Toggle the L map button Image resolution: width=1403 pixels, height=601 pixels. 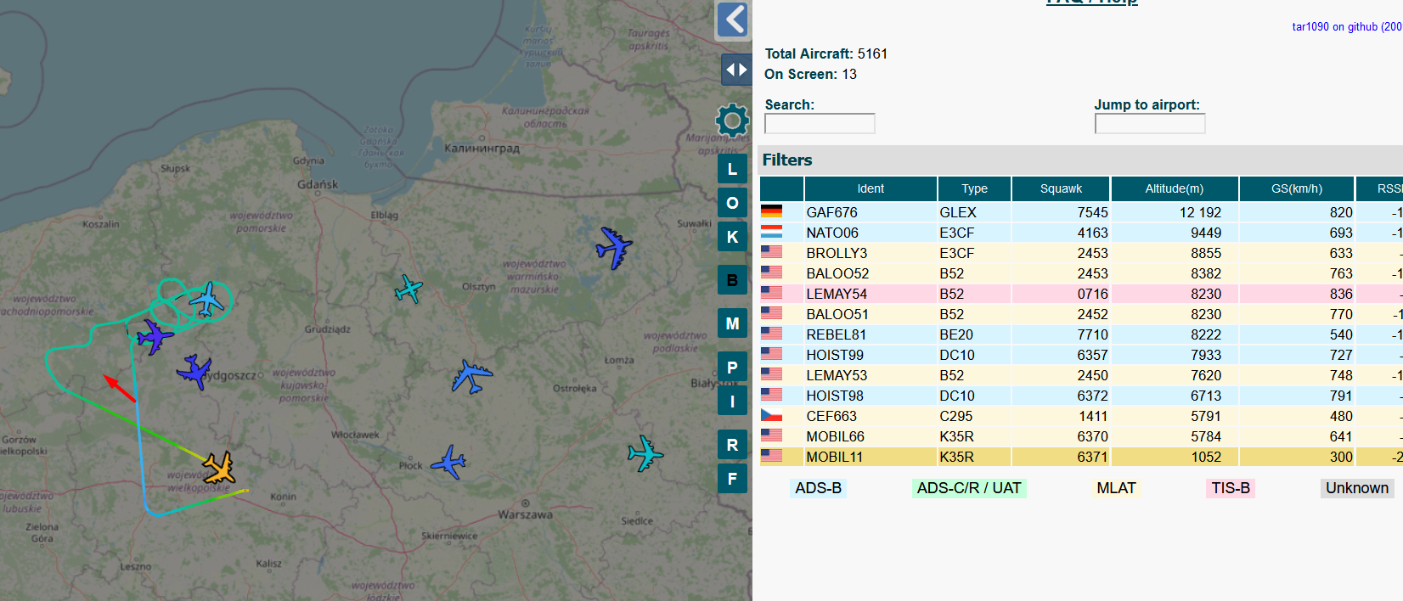[732, 169]
